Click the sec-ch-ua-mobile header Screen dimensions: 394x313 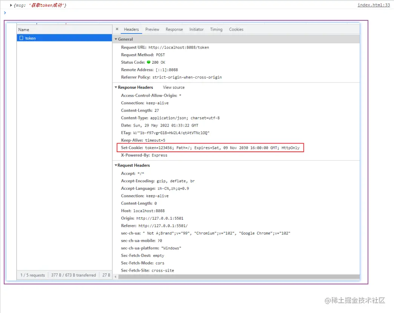click(x=141, y=241)
